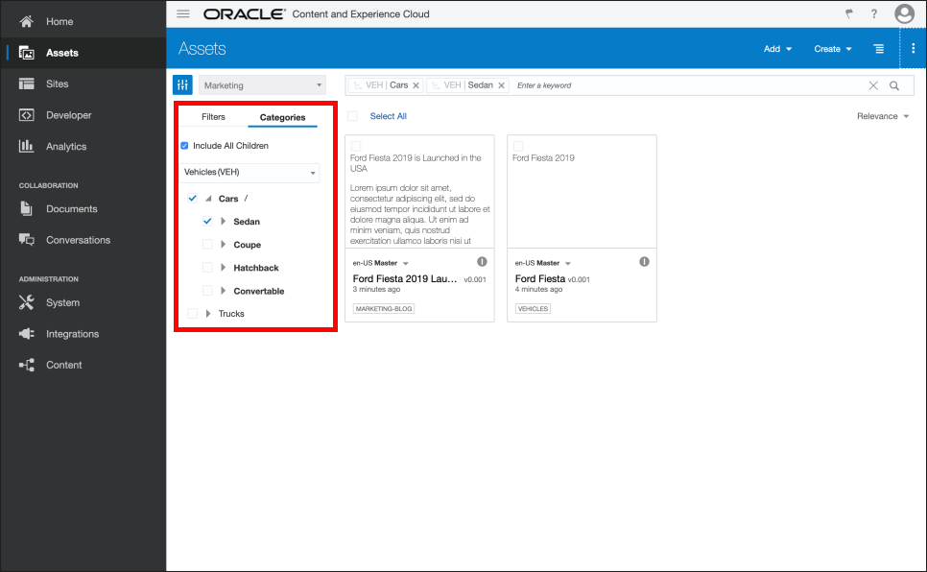Show info for Ford Fiesta 2019 Lau... card

click(x=482, y=261)
